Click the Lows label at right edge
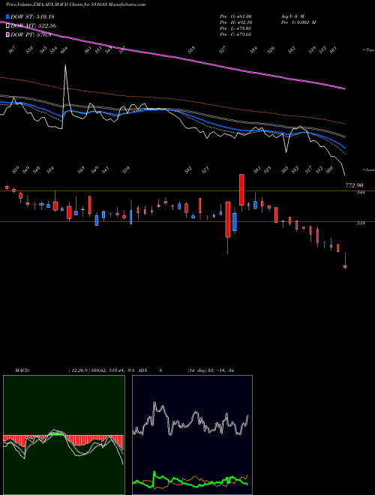The image size is (375, 495). (x=368, y=169)
